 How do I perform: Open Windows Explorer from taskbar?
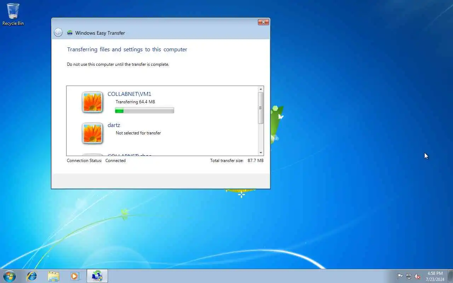click(x=53, y=276)
